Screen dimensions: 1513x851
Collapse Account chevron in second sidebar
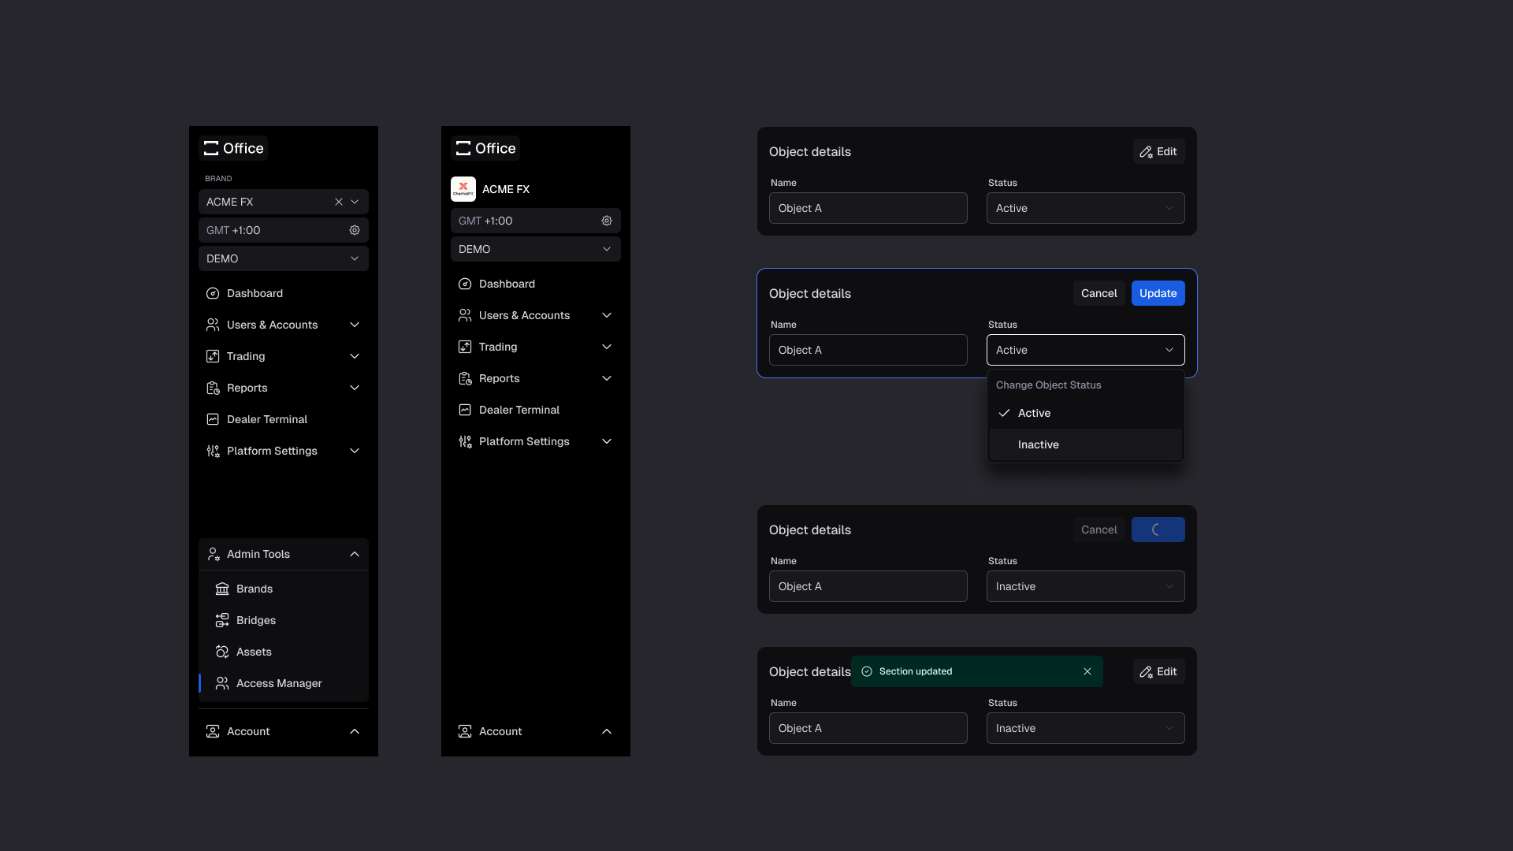(x=607, y=731)
